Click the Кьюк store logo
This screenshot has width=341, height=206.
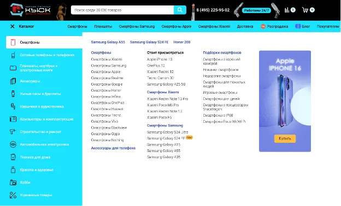pyautogui.click(x=31, y=10)
